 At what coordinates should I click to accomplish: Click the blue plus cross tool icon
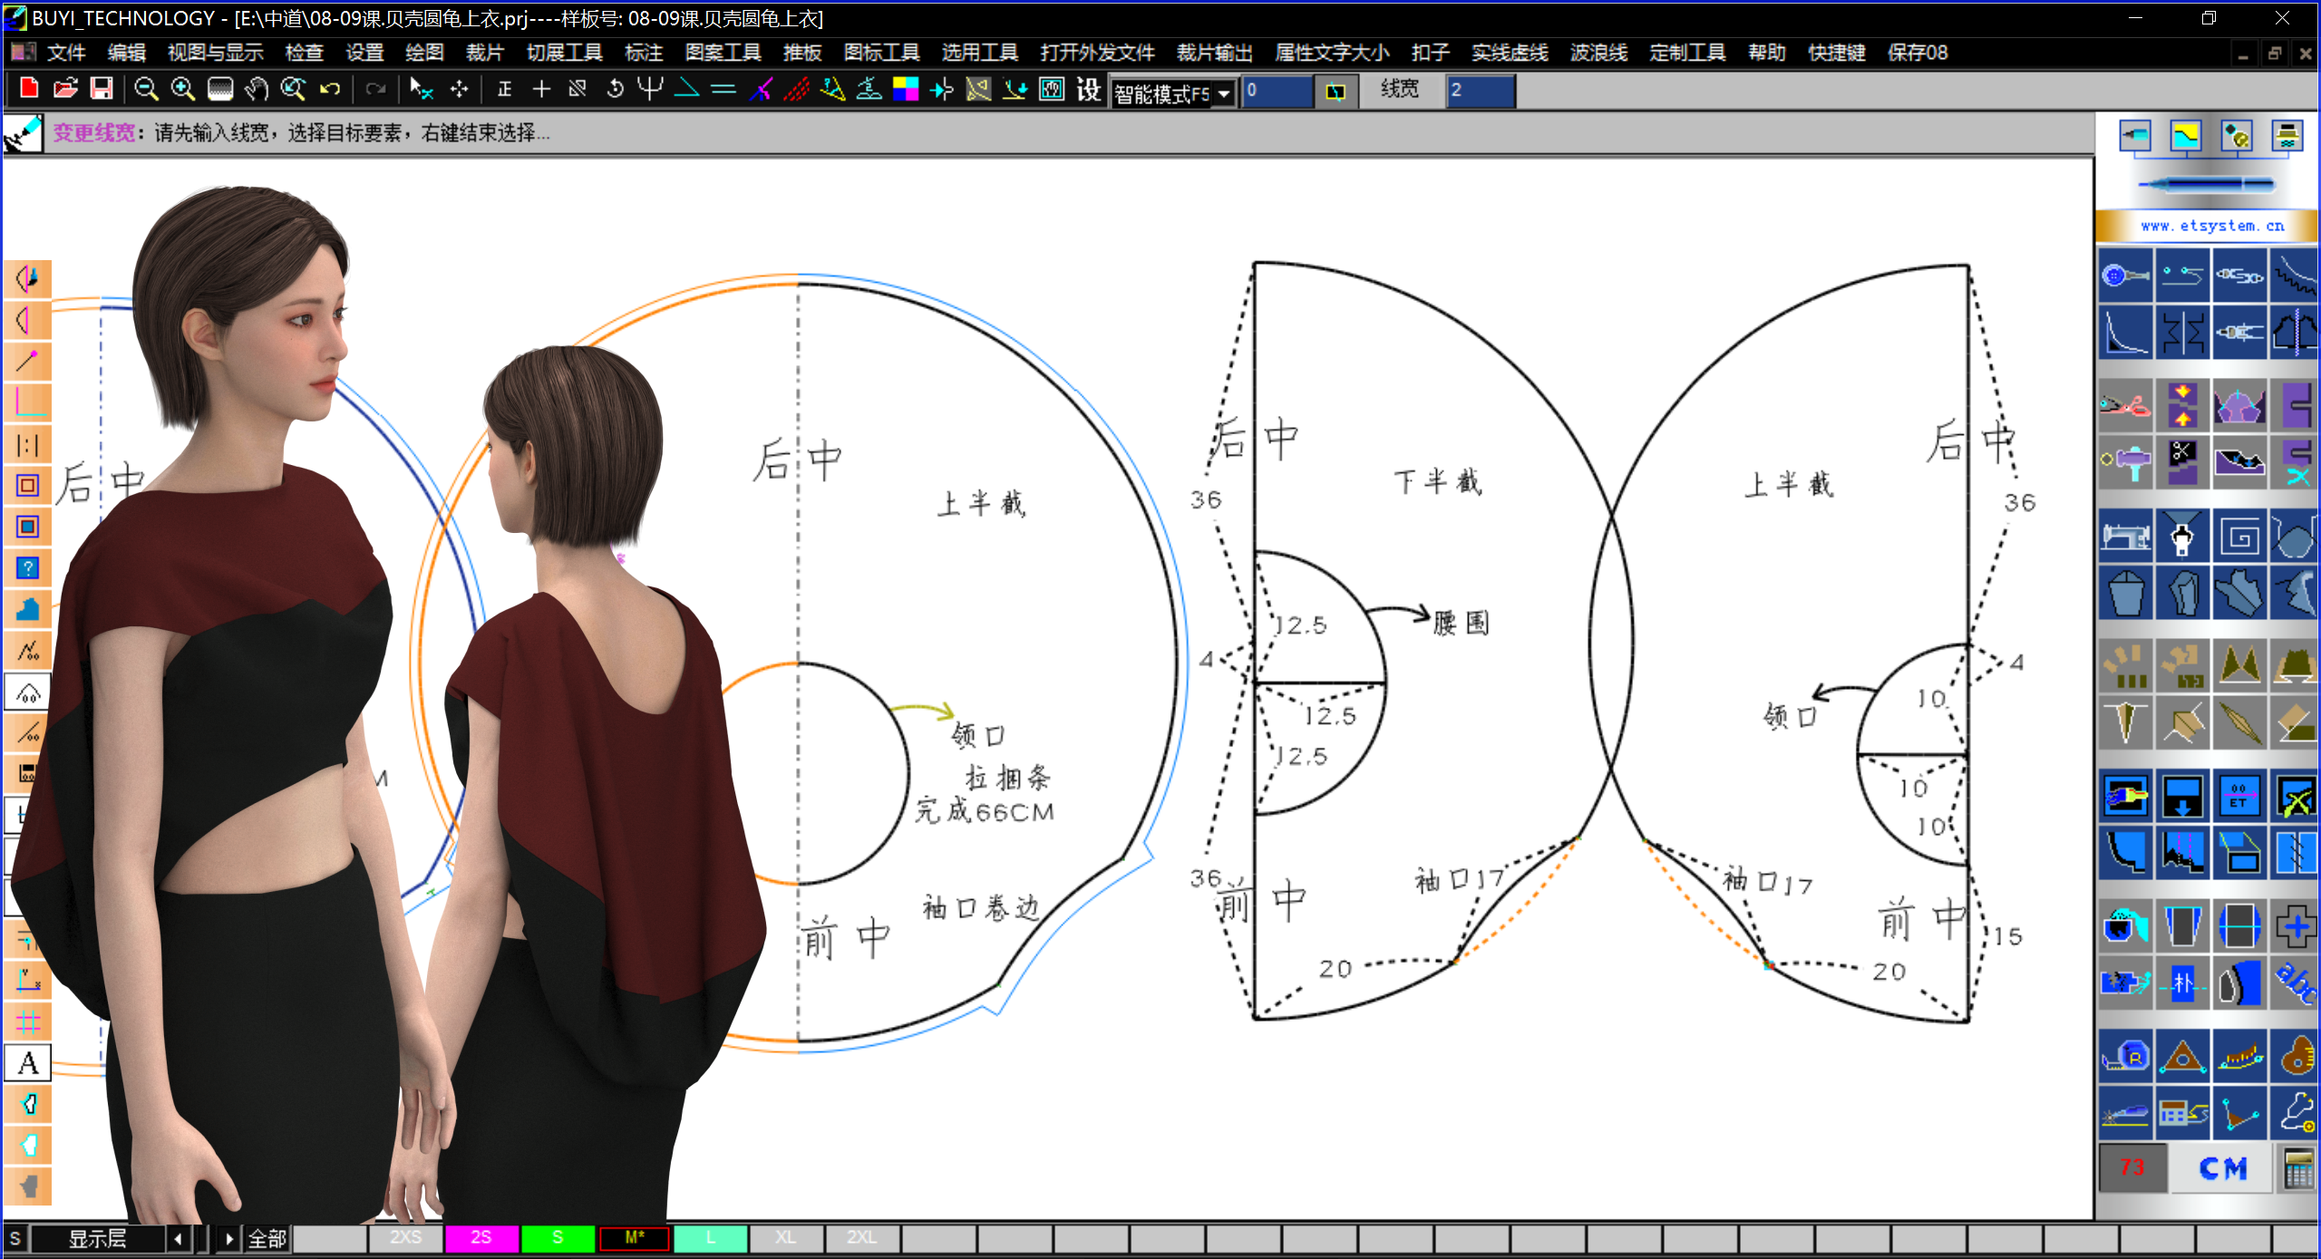[2296, 926]
